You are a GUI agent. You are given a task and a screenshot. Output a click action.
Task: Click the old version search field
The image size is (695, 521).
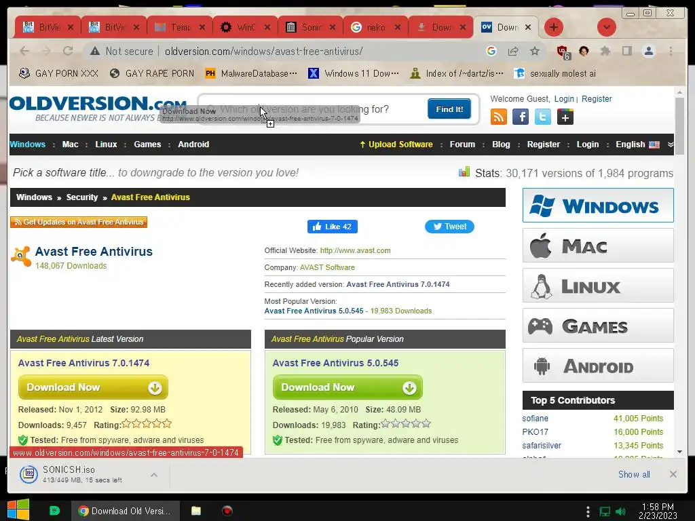[313, 109]
